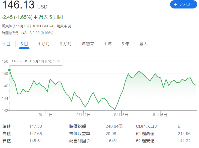Click the フォロー follow button
Viewport: 199px width, 148px height.
(183, 4)
